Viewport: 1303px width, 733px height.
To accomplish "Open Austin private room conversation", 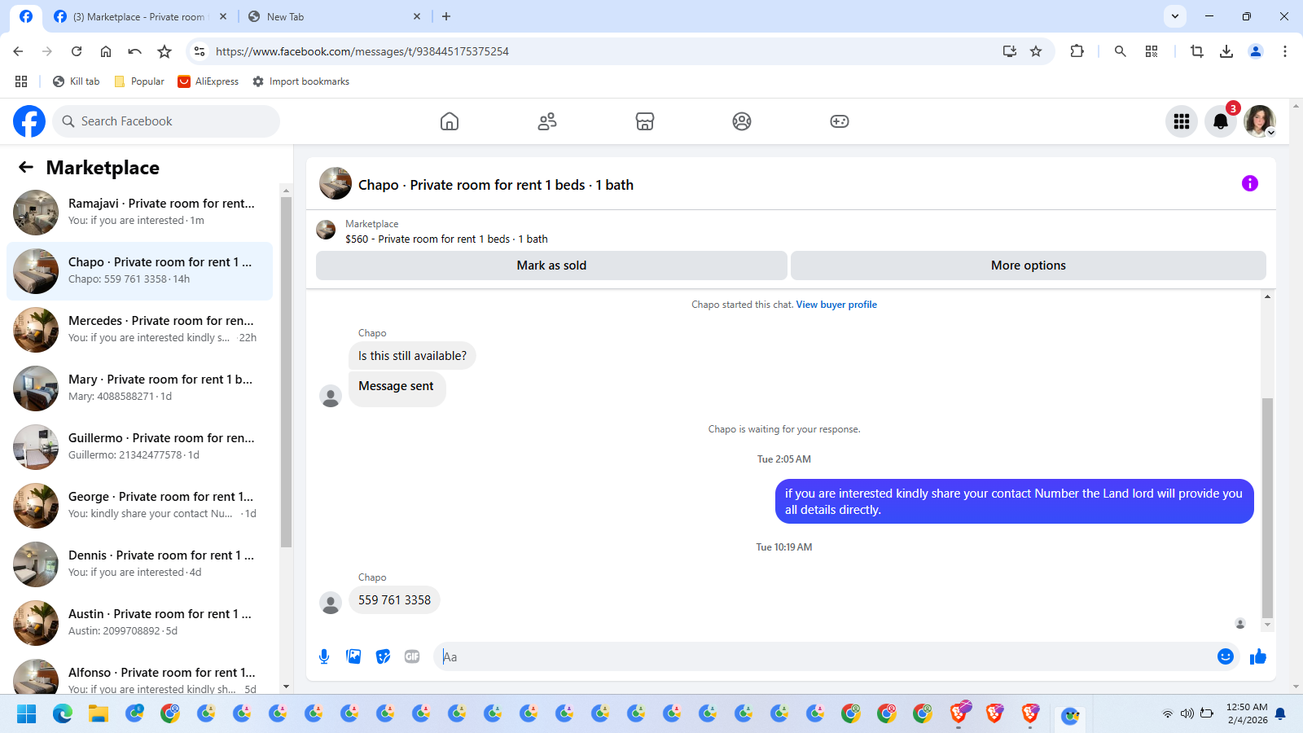I will click(139, 623).
